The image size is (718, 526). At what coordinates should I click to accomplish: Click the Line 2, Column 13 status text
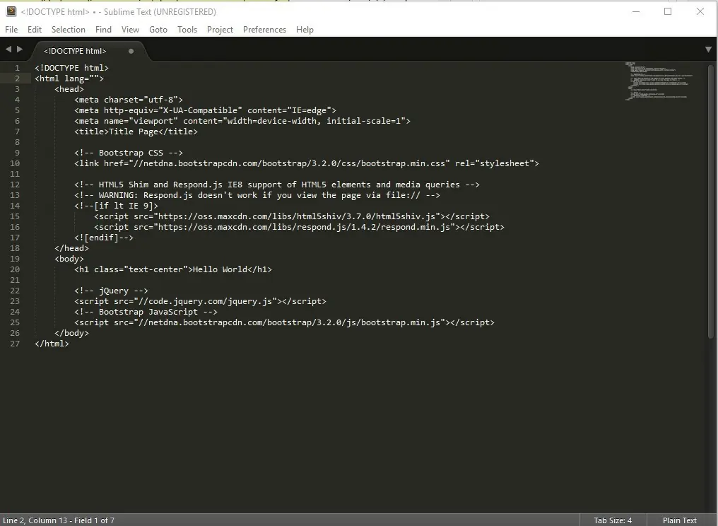pyautogui.click(x=59, y=520)
